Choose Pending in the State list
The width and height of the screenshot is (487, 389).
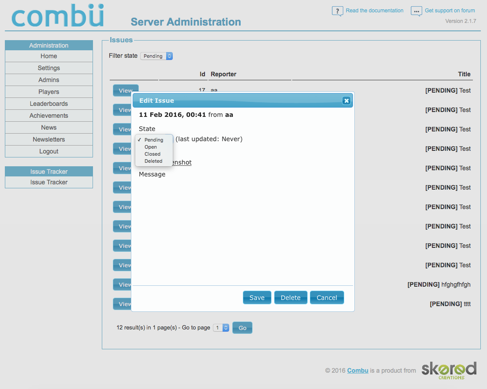pyautogui.click(x=154, y=140)
